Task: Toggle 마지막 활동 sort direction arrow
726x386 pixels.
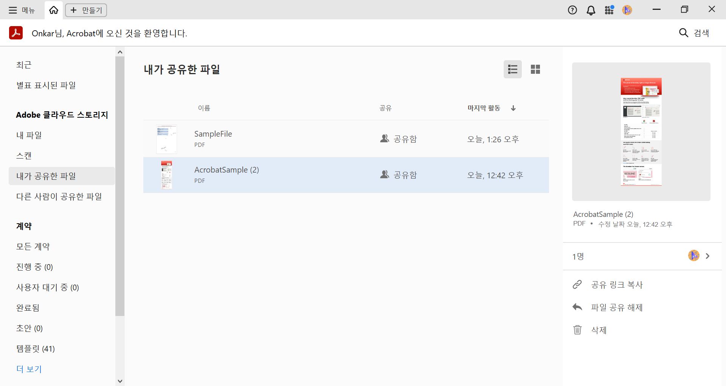Action: point(513,108)
